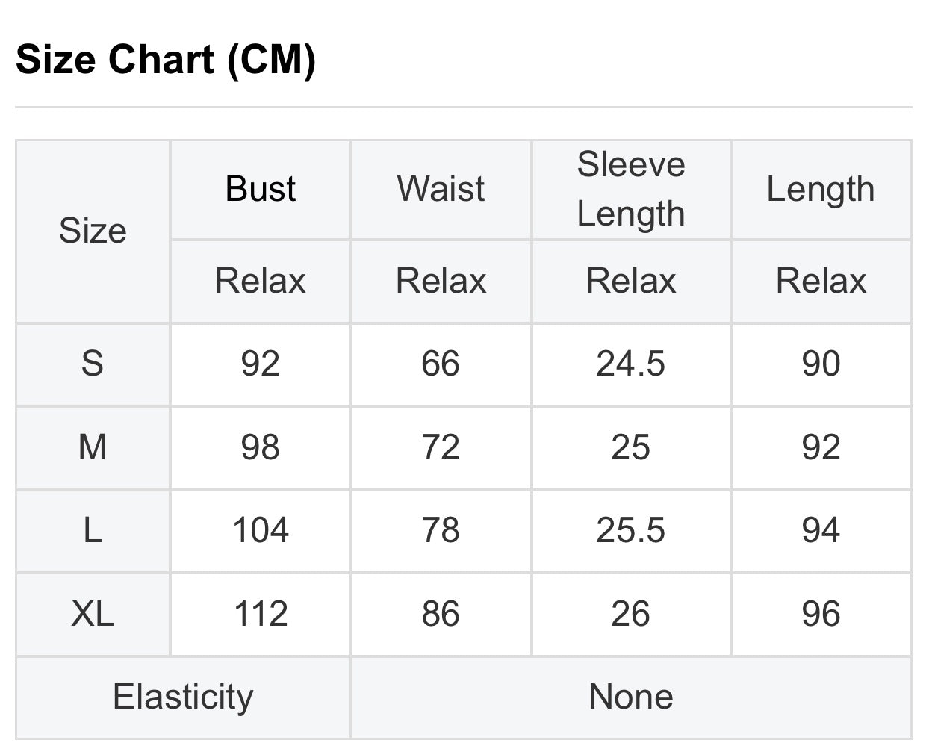Click the Length column header on the right
Viewport: 929px width, 752px height.
821,189
